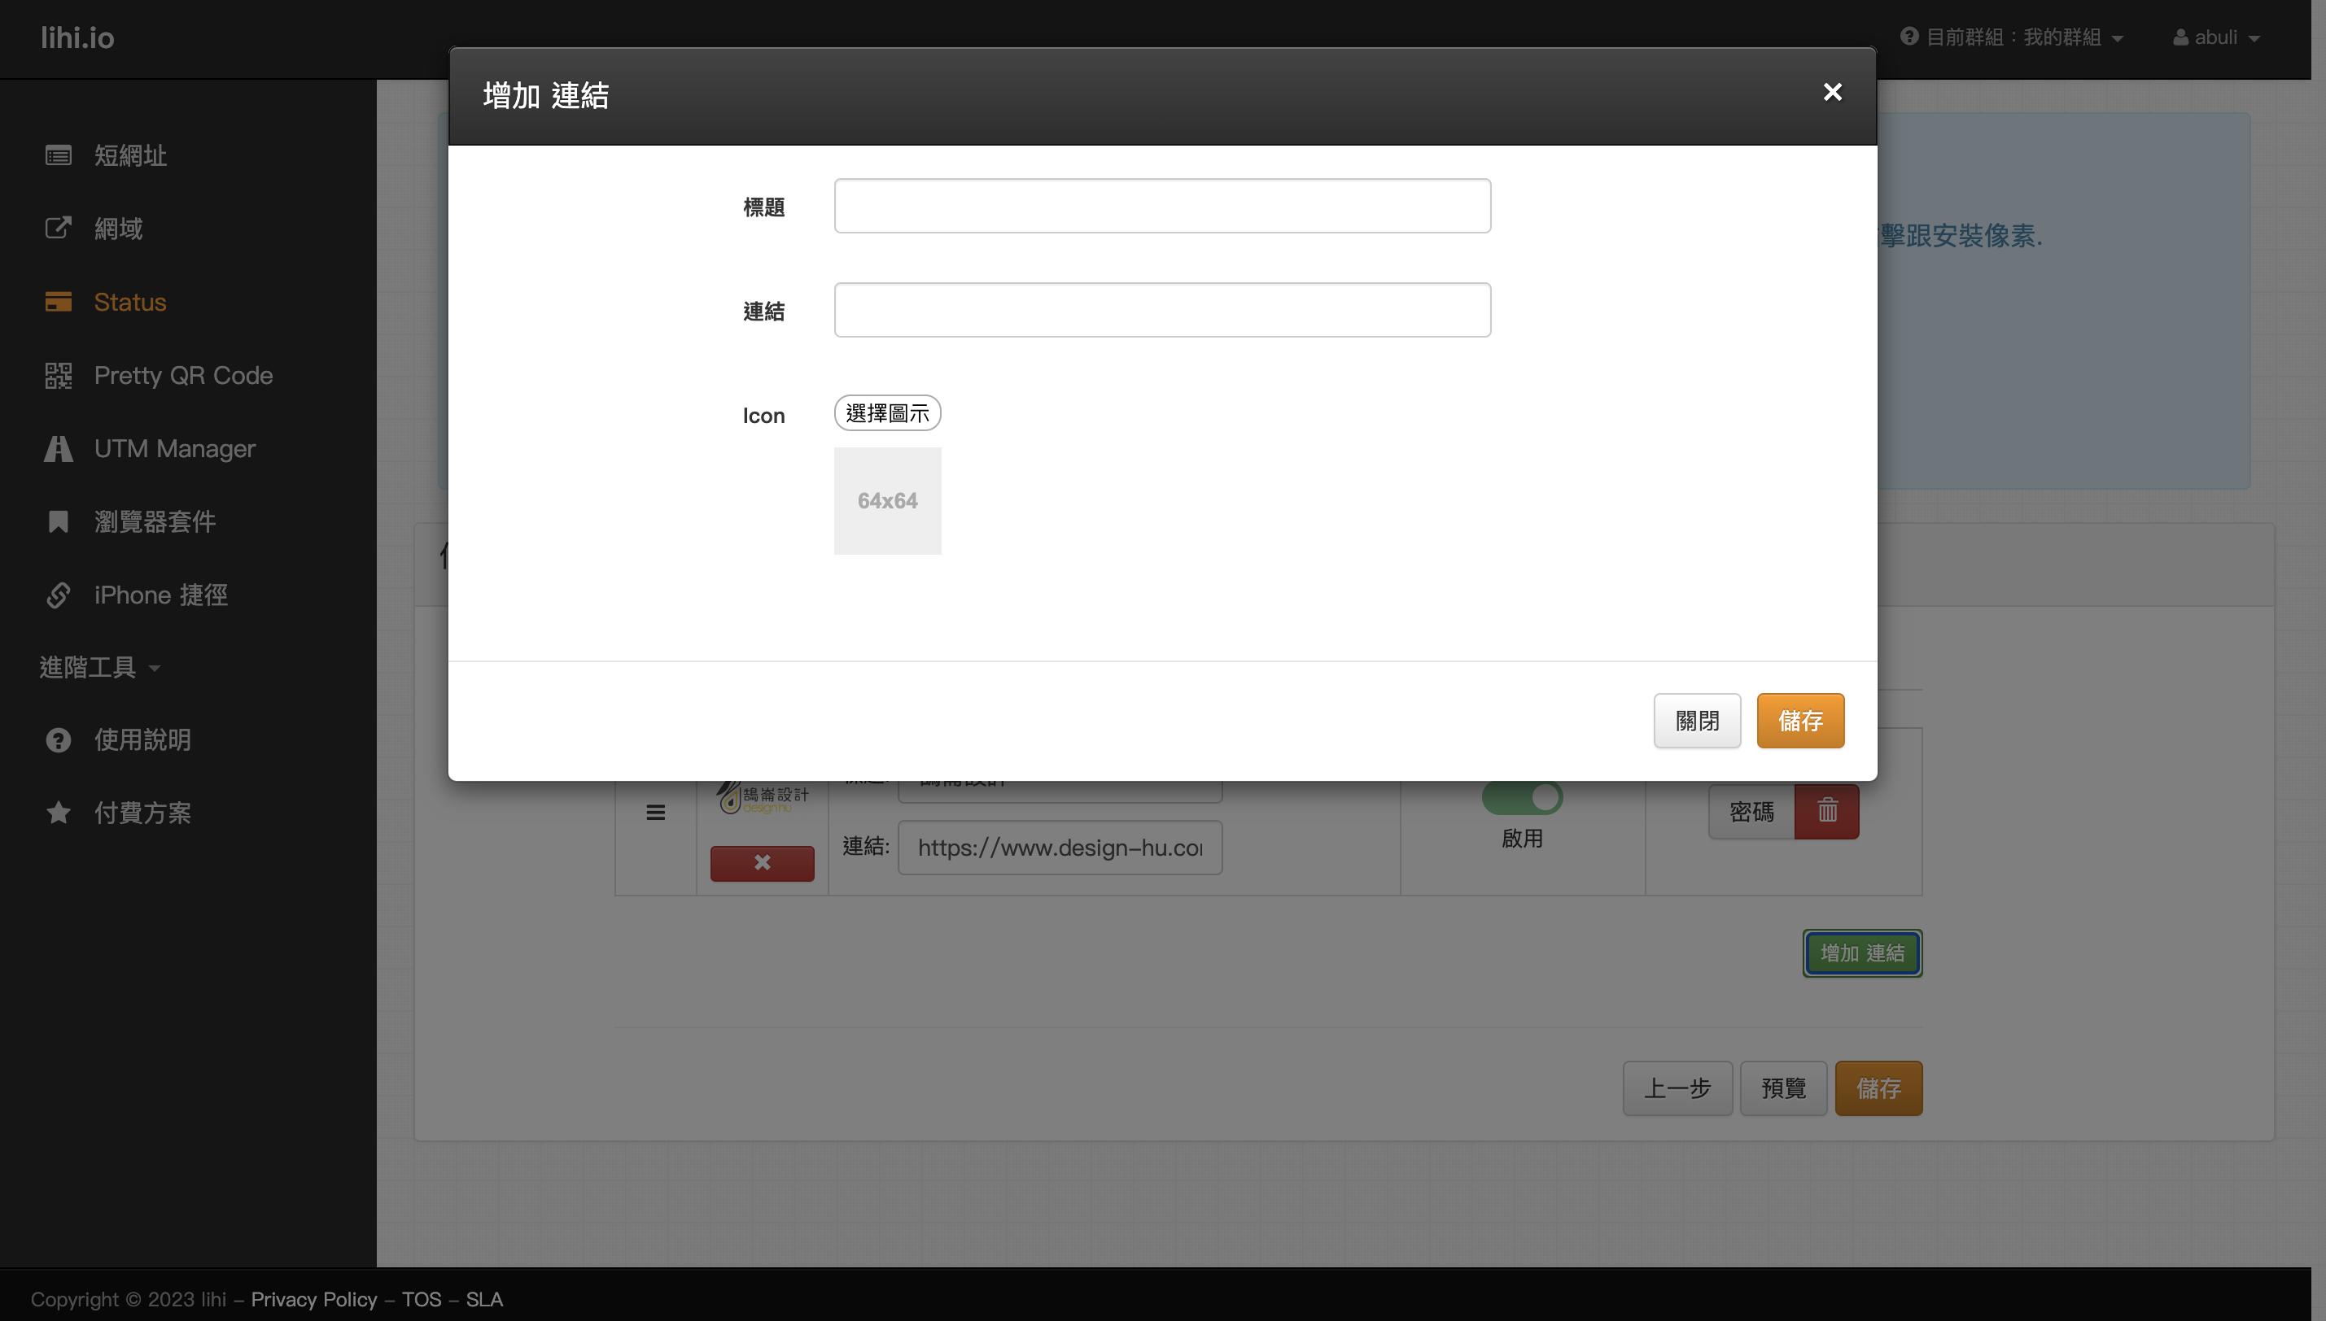2326x1321 pixels.
Task: Open UTM Manager page
Action: pyautogui.click(x=175, y=449)
